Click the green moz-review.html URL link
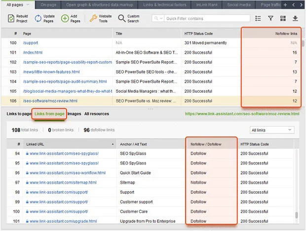This screenshot has width=306, height=231. click(x=242, y=114)
